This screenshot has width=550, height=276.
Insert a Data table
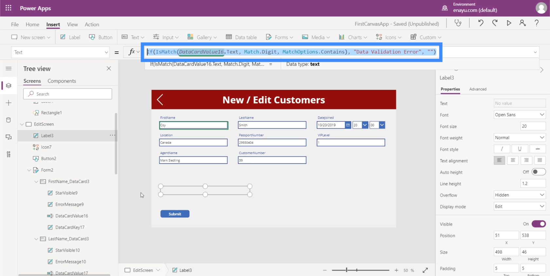tap(241, 37)
